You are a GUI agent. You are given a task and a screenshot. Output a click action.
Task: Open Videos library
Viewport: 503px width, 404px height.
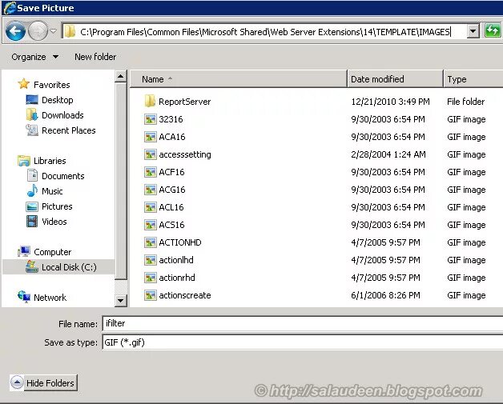tap(54, 222)
